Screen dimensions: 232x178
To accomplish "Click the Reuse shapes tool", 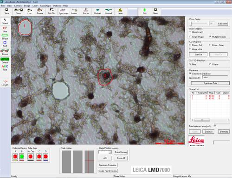I will 5,52.
